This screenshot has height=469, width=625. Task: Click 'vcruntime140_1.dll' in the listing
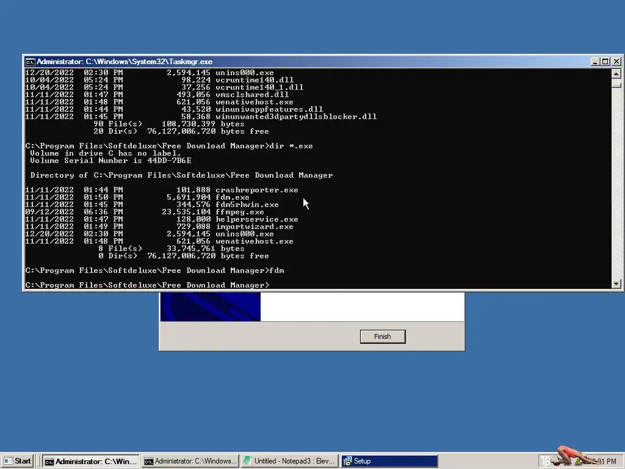[259, 87]
